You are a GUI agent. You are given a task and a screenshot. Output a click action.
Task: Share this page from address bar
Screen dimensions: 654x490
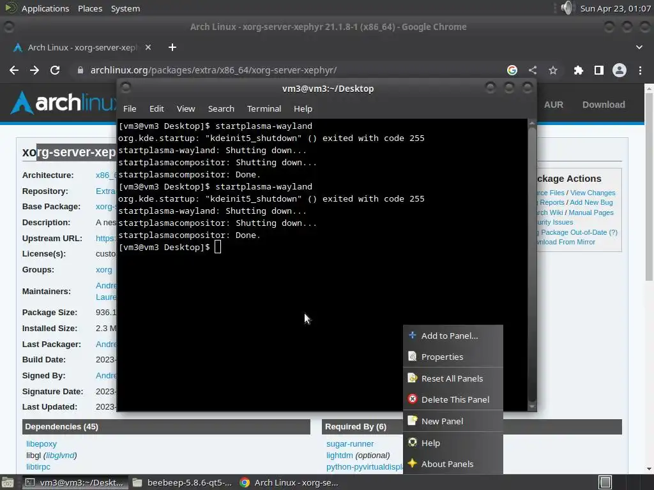pyautogui.click(x=533, y=70)
